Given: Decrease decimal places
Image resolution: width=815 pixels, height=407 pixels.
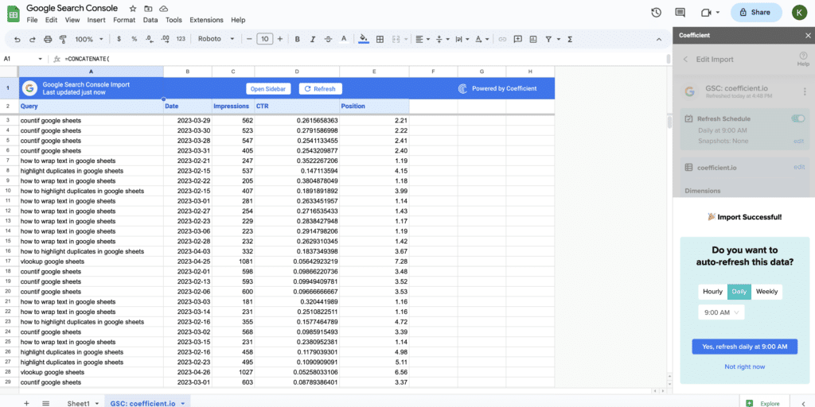Looking at the screenshot, I should (149, 39).
